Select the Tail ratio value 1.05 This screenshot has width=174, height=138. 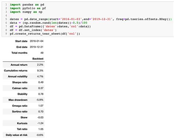point(41,129)
